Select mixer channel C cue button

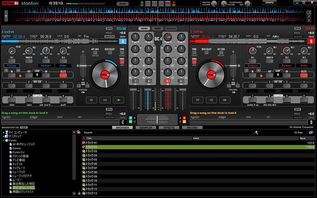click(x=135, y=81)
